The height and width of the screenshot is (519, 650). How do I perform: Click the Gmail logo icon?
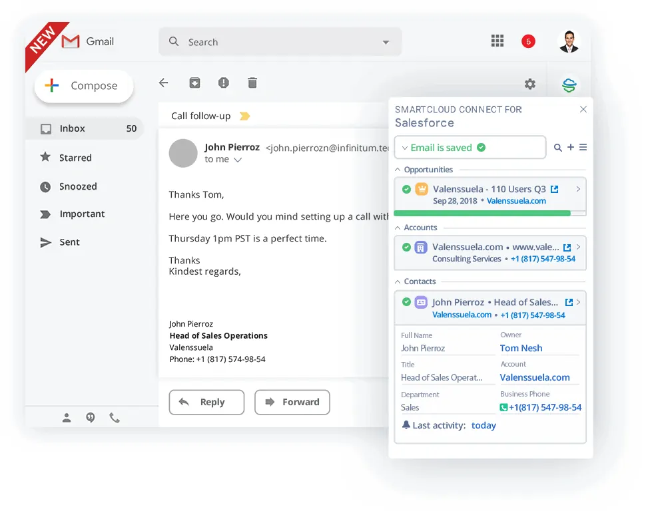tap(71, 41)
